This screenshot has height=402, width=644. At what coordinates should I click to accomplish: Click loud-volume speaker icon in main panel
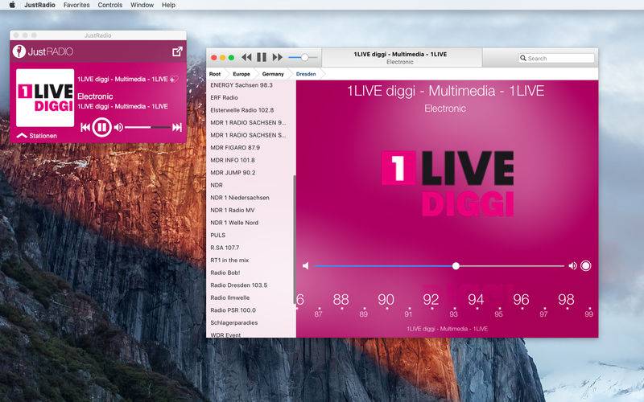coord(572,266)
